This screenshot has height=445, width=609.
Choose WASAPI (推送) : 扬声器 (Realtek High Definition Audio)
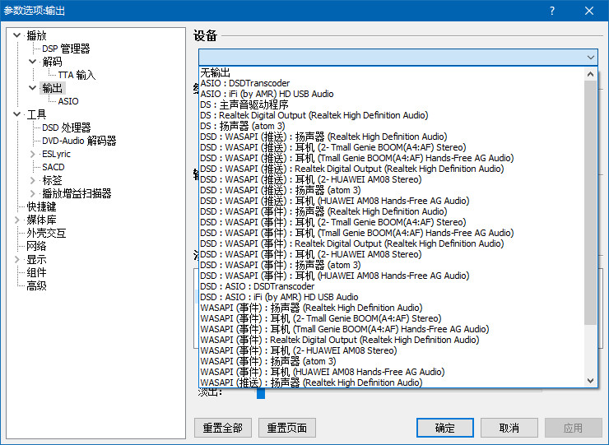392,382
